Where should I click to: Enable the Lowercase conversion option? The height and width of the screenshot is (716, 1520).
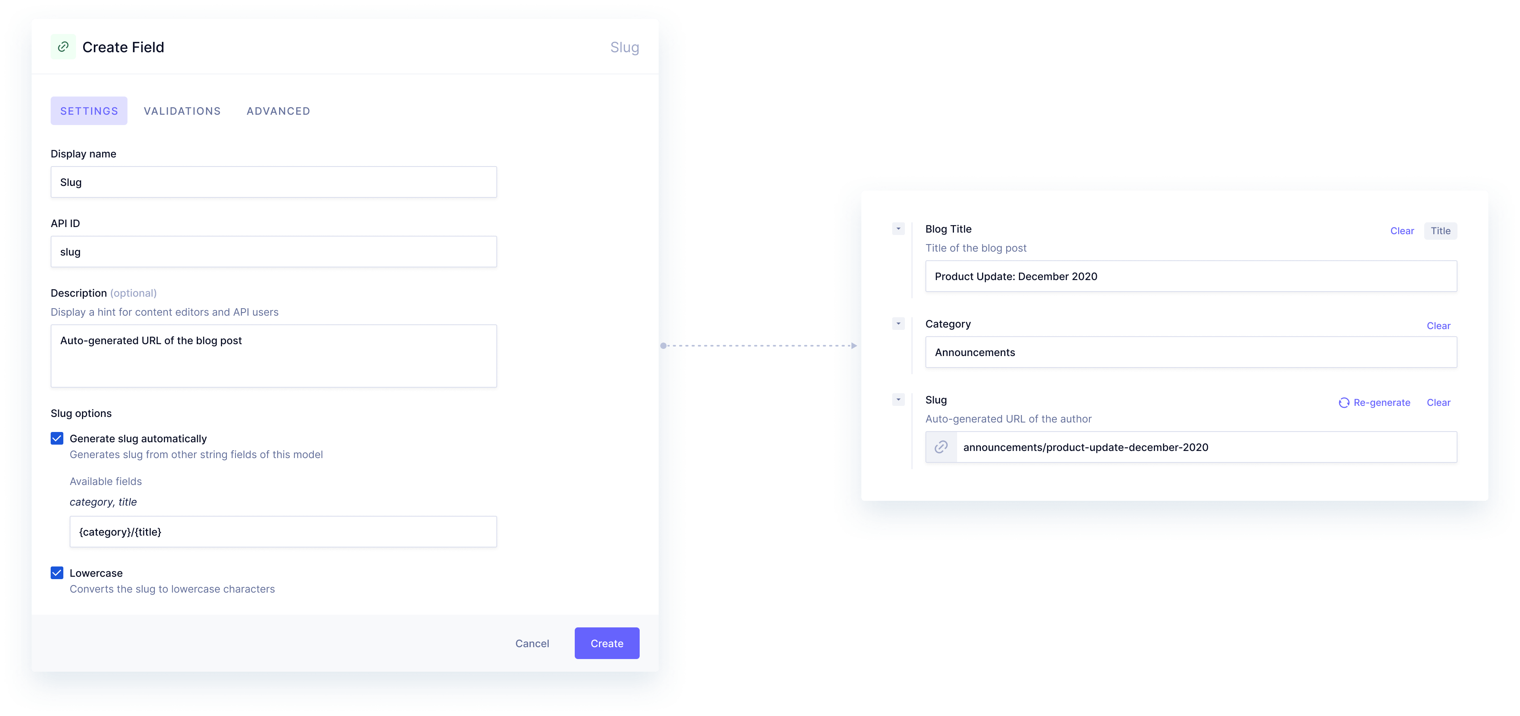[56, 573]
